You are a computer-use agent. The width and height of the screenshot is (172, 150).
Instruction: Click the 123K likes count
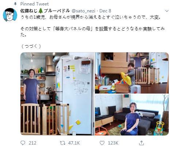tap(113, 143)
